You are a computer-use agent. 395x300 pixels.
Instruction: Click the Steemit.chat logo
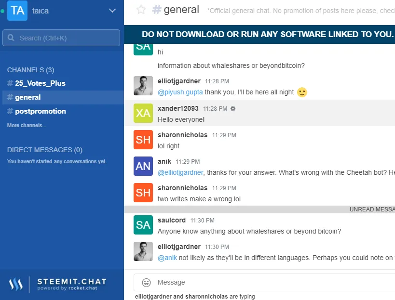pyautogui.click(x=57, y=284)
